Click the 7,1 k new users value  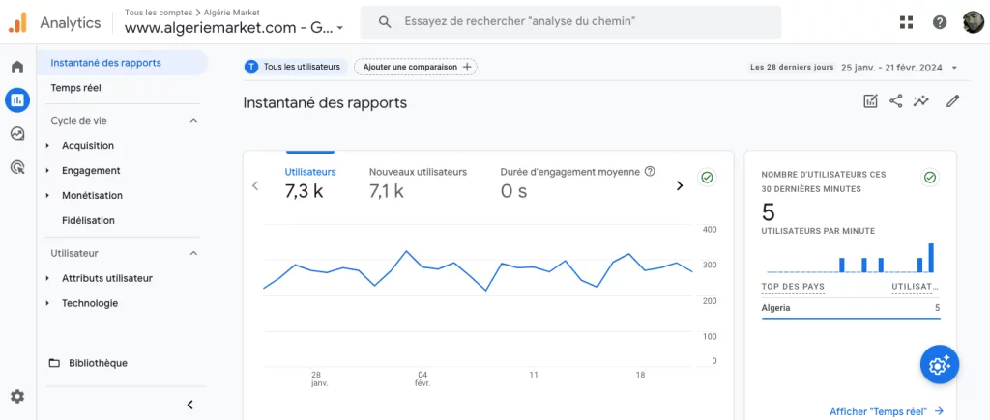click(x=387, y=191)
